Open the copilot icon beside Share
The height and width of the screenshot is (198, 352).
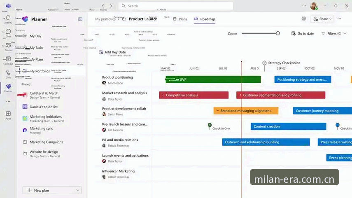coord(304,19)
